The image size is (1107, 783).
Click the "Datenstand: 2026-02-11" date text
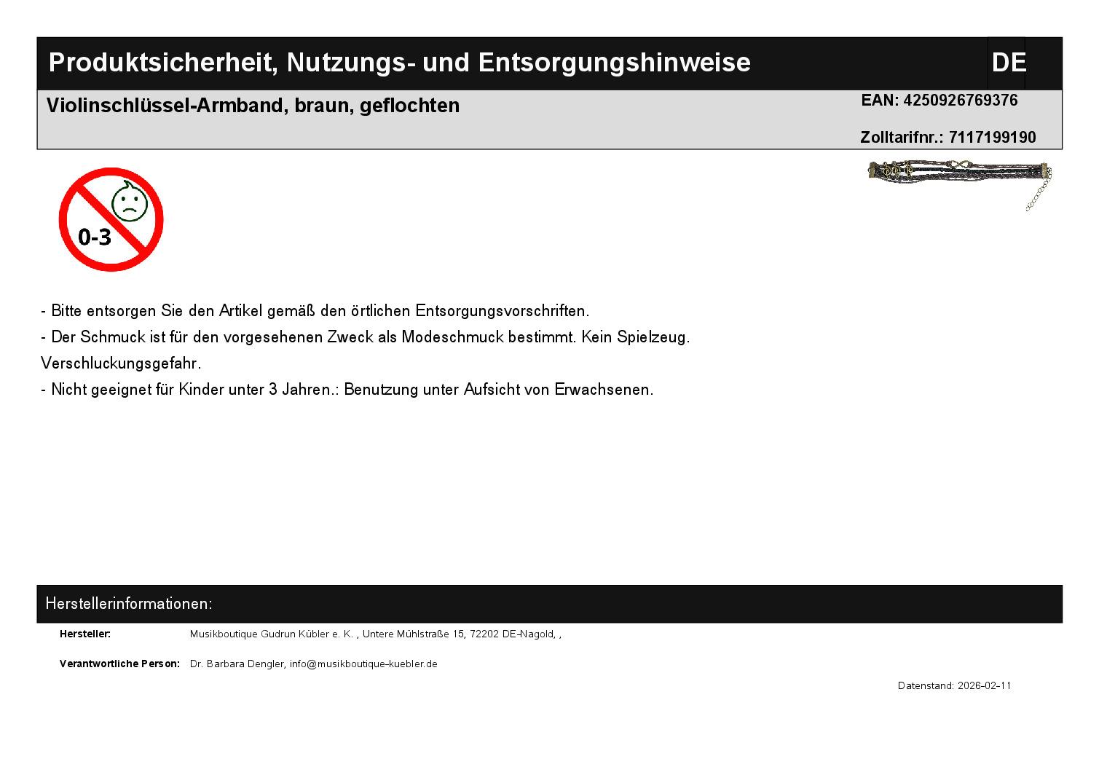tap(954, 686)
